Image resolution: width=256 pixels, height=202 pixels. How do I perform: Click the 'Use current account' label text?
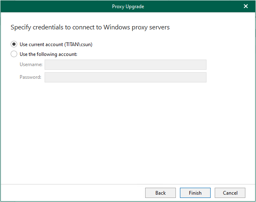point(41,44)
